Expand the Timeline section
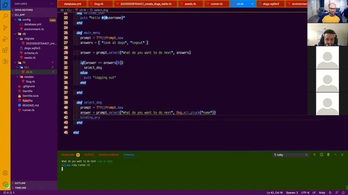348x195 pixels. 34,188
